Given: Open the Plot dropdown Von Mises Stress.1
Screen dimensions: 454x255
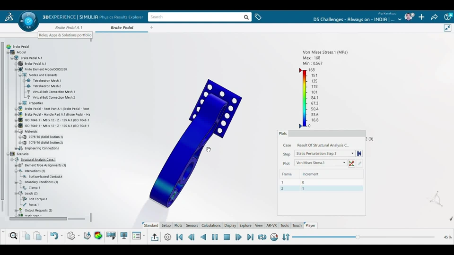Looking at the screenshot, I should (321, 163).
